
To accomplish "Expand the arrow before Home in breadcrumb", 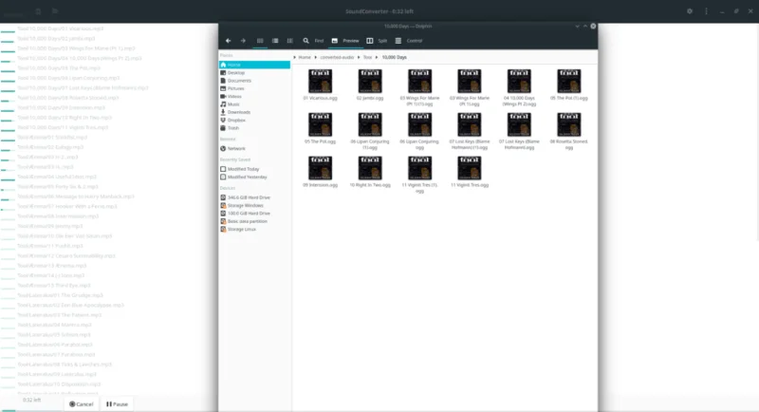I will click(294, 57).
